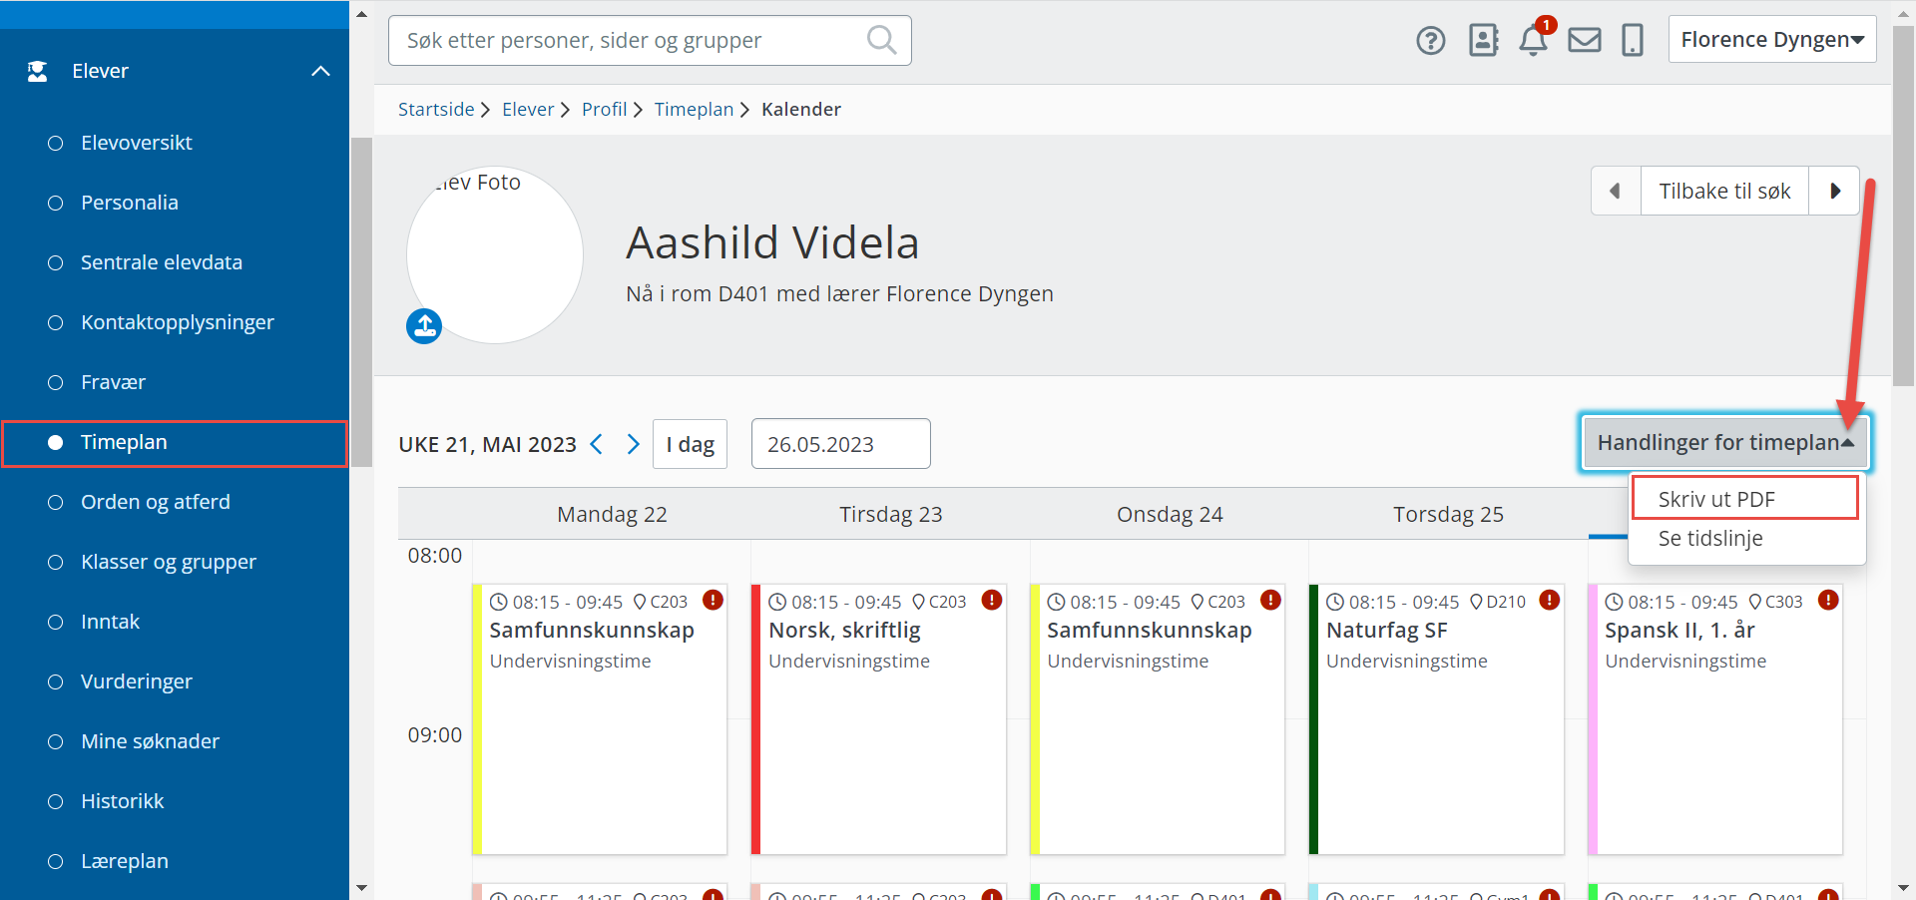Select Vurderinger sidebar option
The width and height of the screenshot is (1916, 900).
136,681
